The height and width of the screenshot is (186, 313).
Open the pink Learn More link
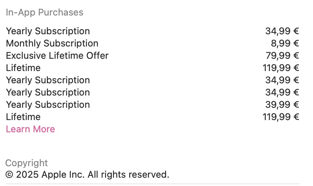[x=30, y=129]
